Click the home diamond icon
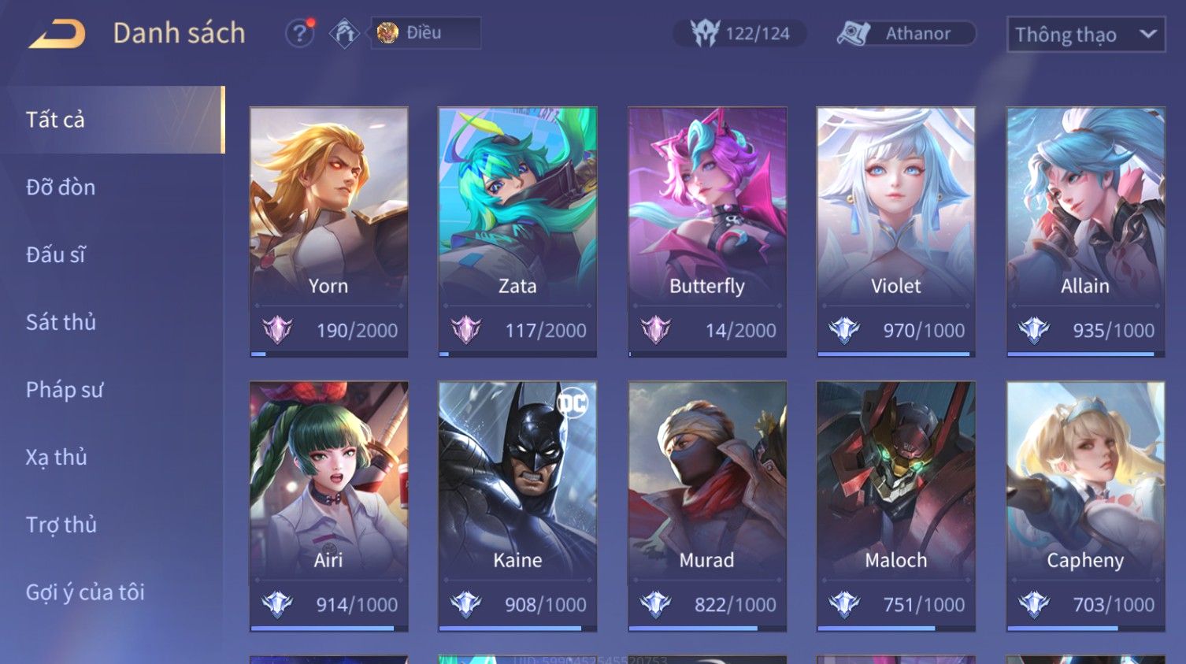 344,33
